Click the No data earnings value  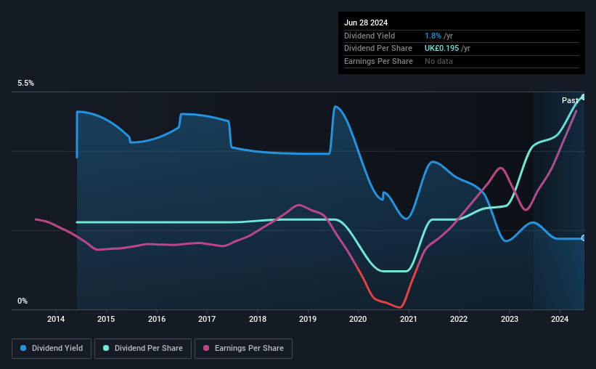(438, 61)
